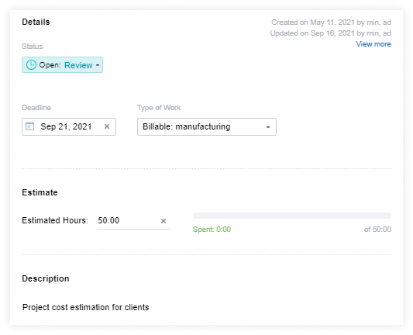The height and width of the screenshot is (335, 413).
Task: Click the Created on May 11, 2021 text
Action: pyautogui.click(x=331, y=22)
